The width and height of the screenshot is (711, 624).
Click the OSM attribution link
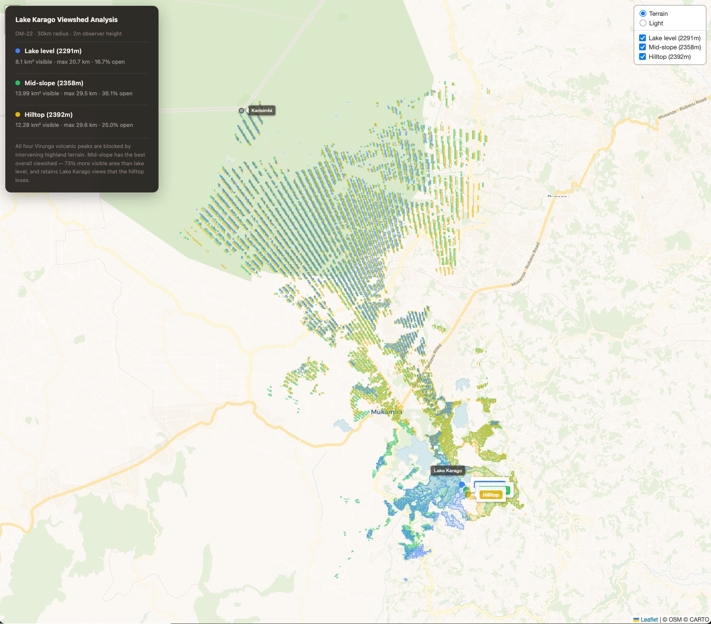[675, 620]
